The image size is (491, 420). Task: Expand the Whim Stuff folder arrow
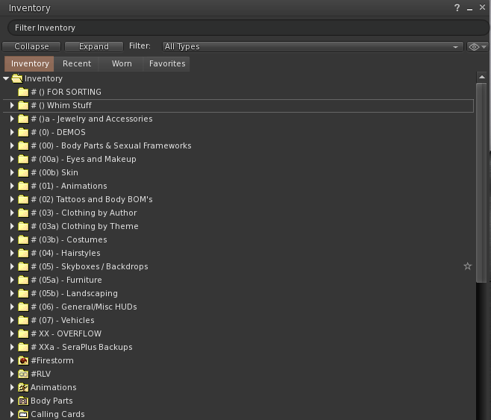[12, 105]
